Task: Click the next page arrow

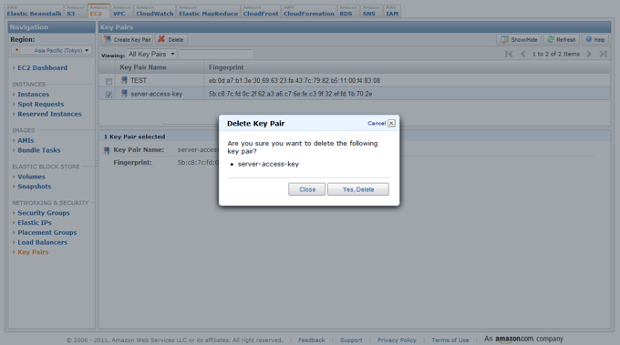Action: coord(589,54)
